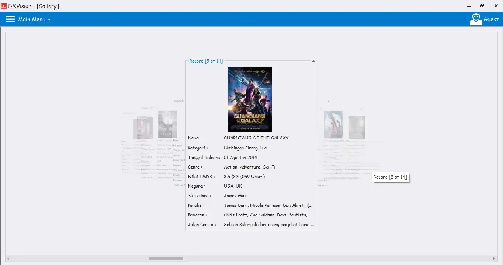Screen dimensions: 503x265
Task: Click the 'Negara :' field label
Action: tap(197, 186)
